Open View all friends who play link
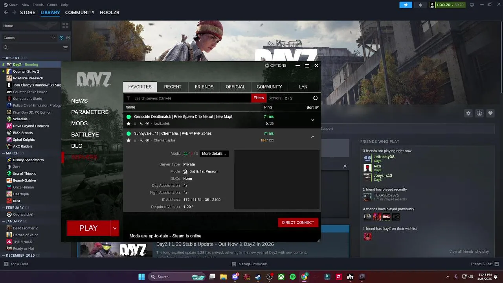This screenshot has width=503, height=283. coord(469,252)
